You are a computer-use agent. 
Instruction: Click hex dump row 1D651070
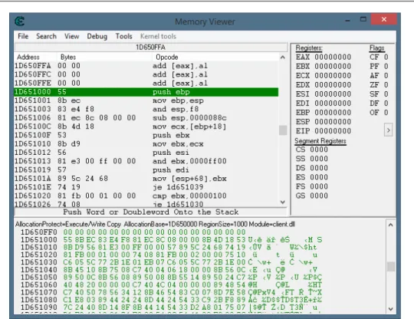172,292
